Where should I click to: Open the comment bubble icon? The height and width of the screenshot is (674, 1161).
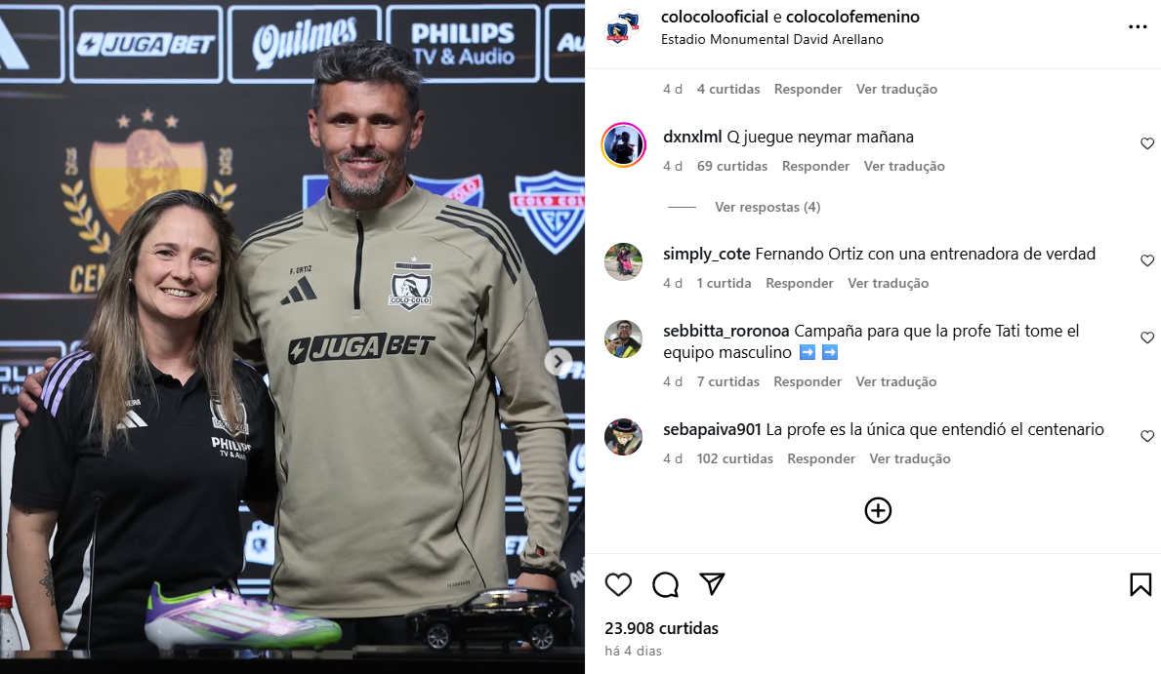(x=665, y=584)
